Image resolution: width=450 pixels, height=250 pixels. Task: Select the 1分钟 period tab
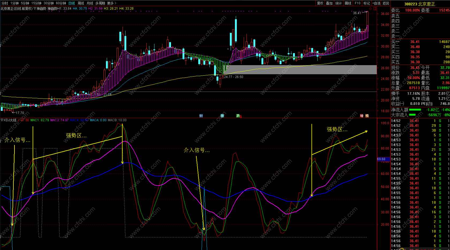(x=14, y=3)
